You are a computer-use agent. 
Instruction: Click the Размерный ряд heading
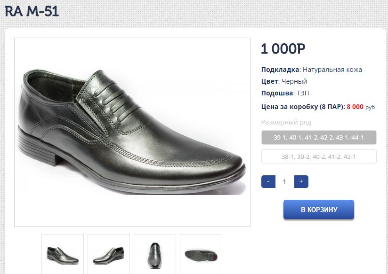click(x=286, y=122)
